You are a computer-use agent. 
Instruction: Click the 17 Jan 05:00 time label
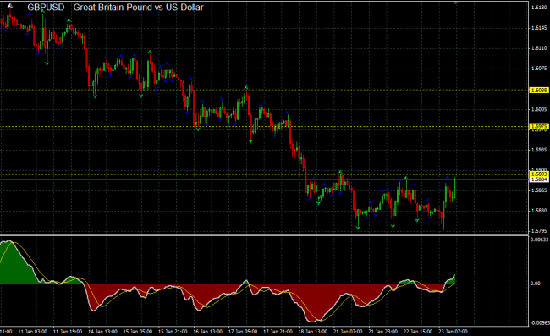[x=243, y=332]
